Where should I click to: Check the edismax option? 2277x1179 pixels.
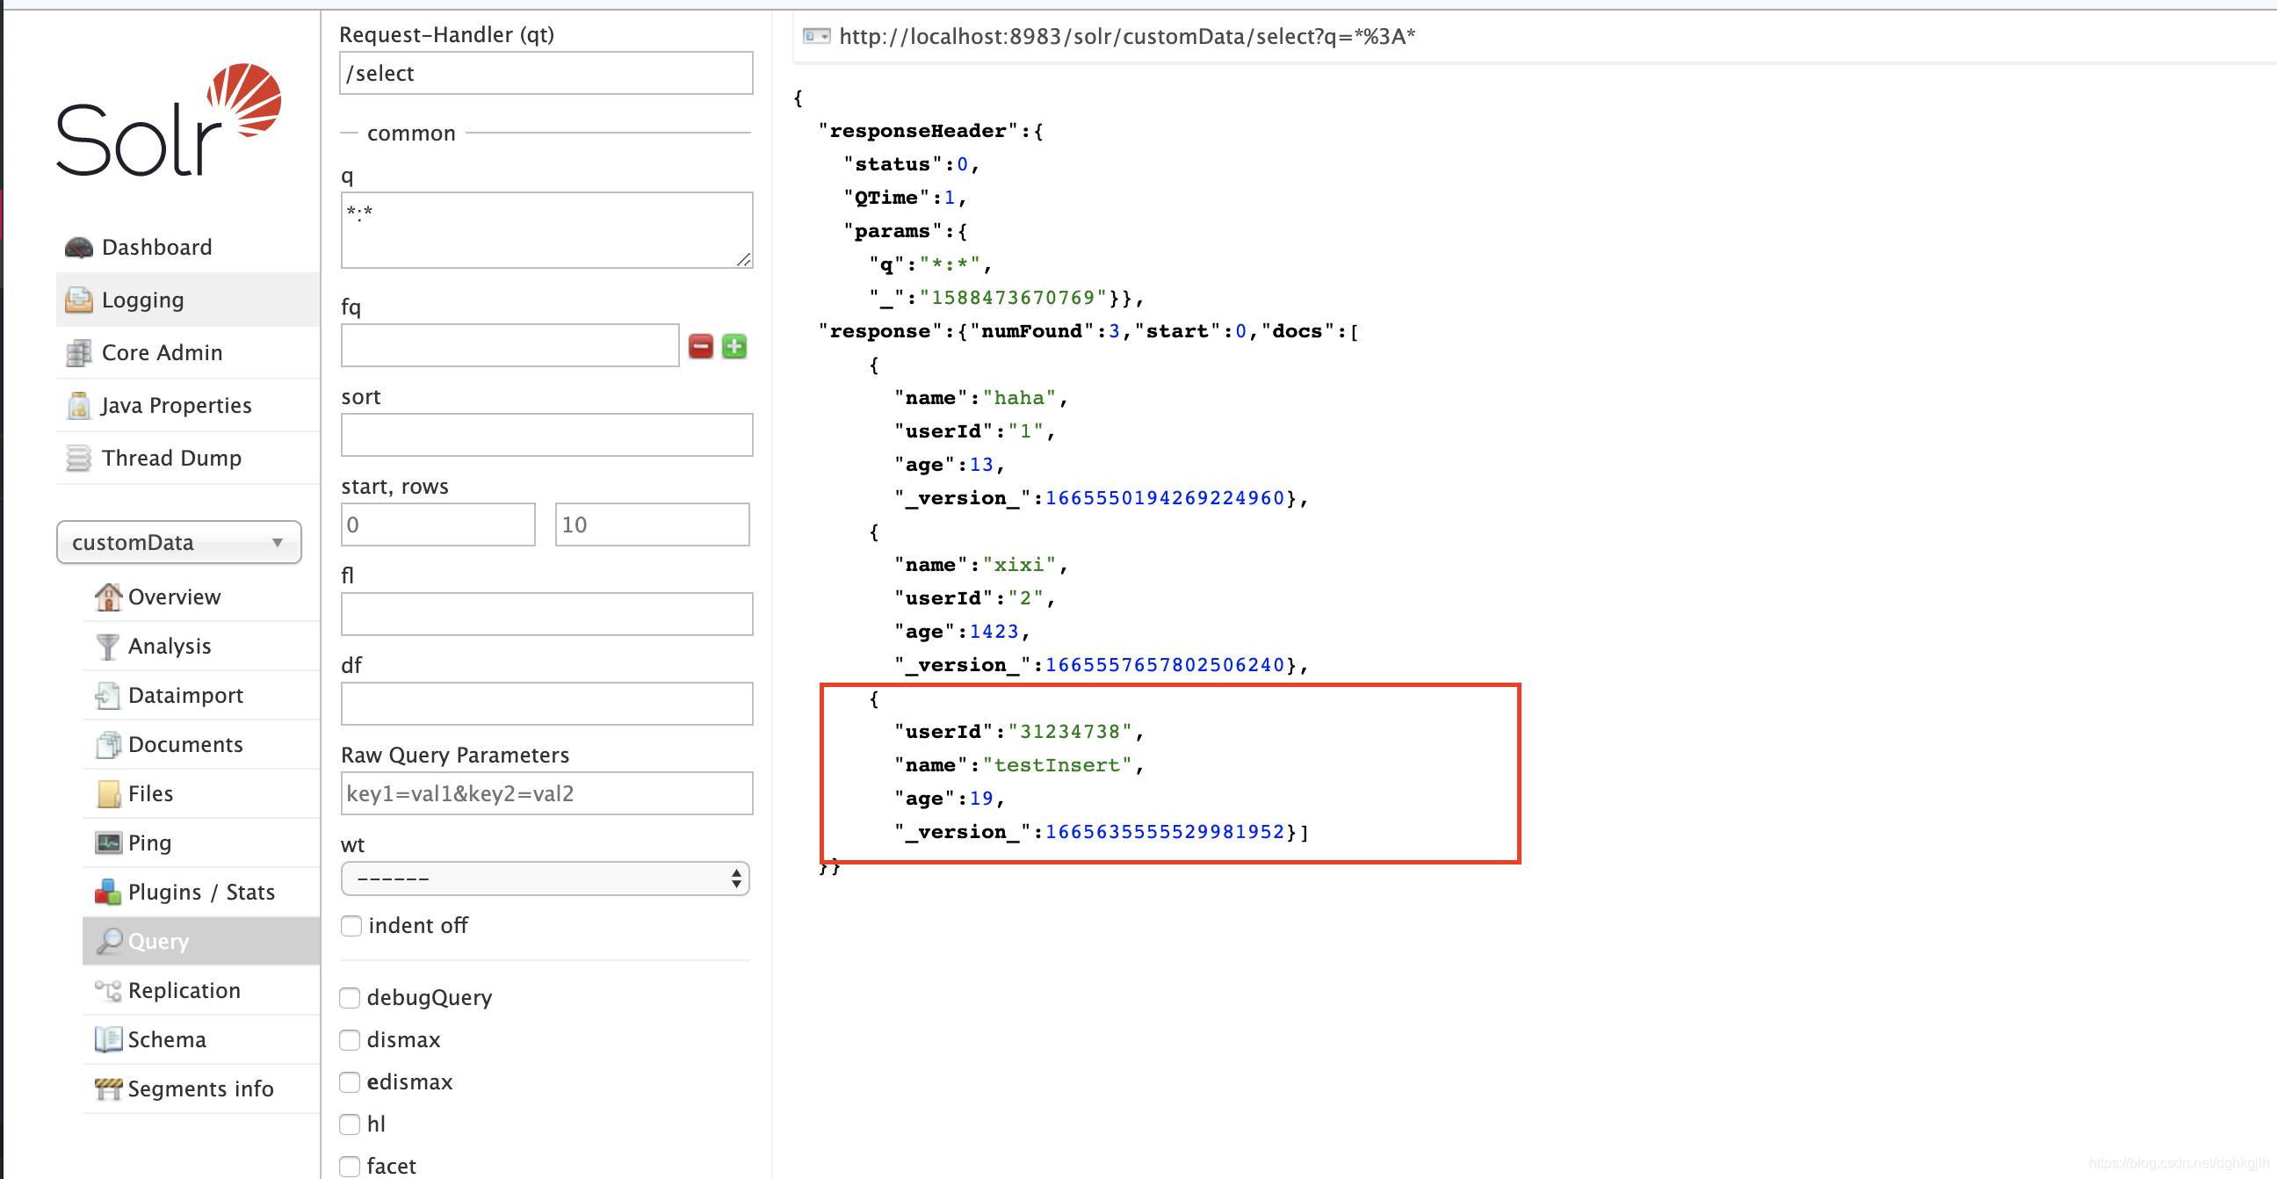(x=350, y=1081)
